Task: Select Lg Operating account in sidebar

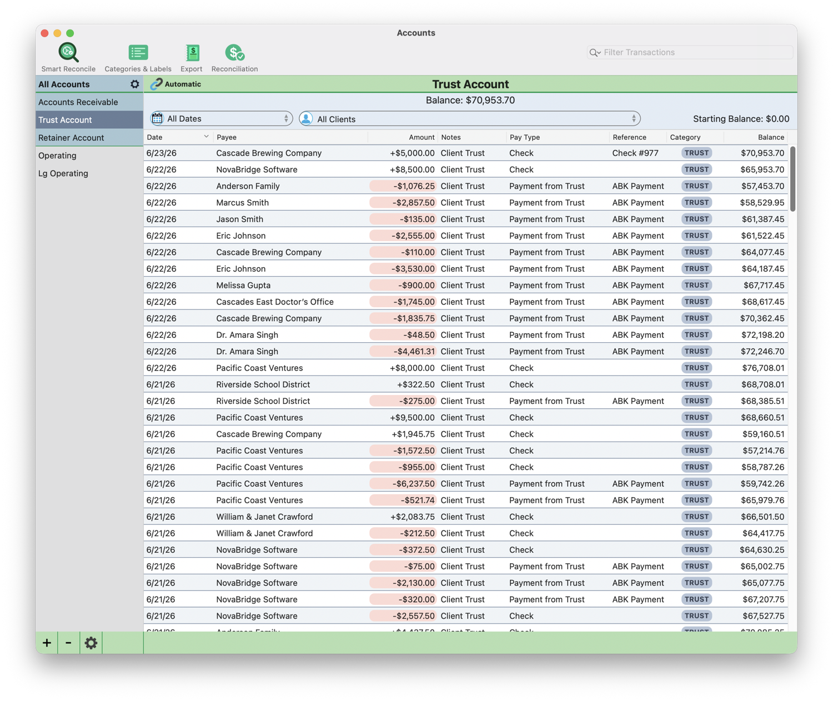Action: pyautogui.click(x=89, y=173)
